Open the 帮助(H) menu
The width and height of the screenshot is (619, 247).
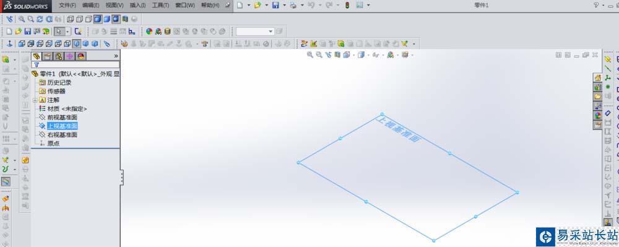210,6
